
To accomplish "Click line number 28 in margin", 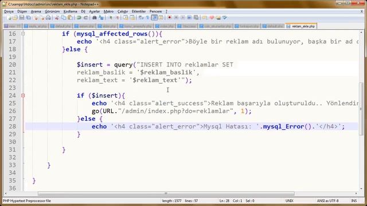I will tap(12, 126).
